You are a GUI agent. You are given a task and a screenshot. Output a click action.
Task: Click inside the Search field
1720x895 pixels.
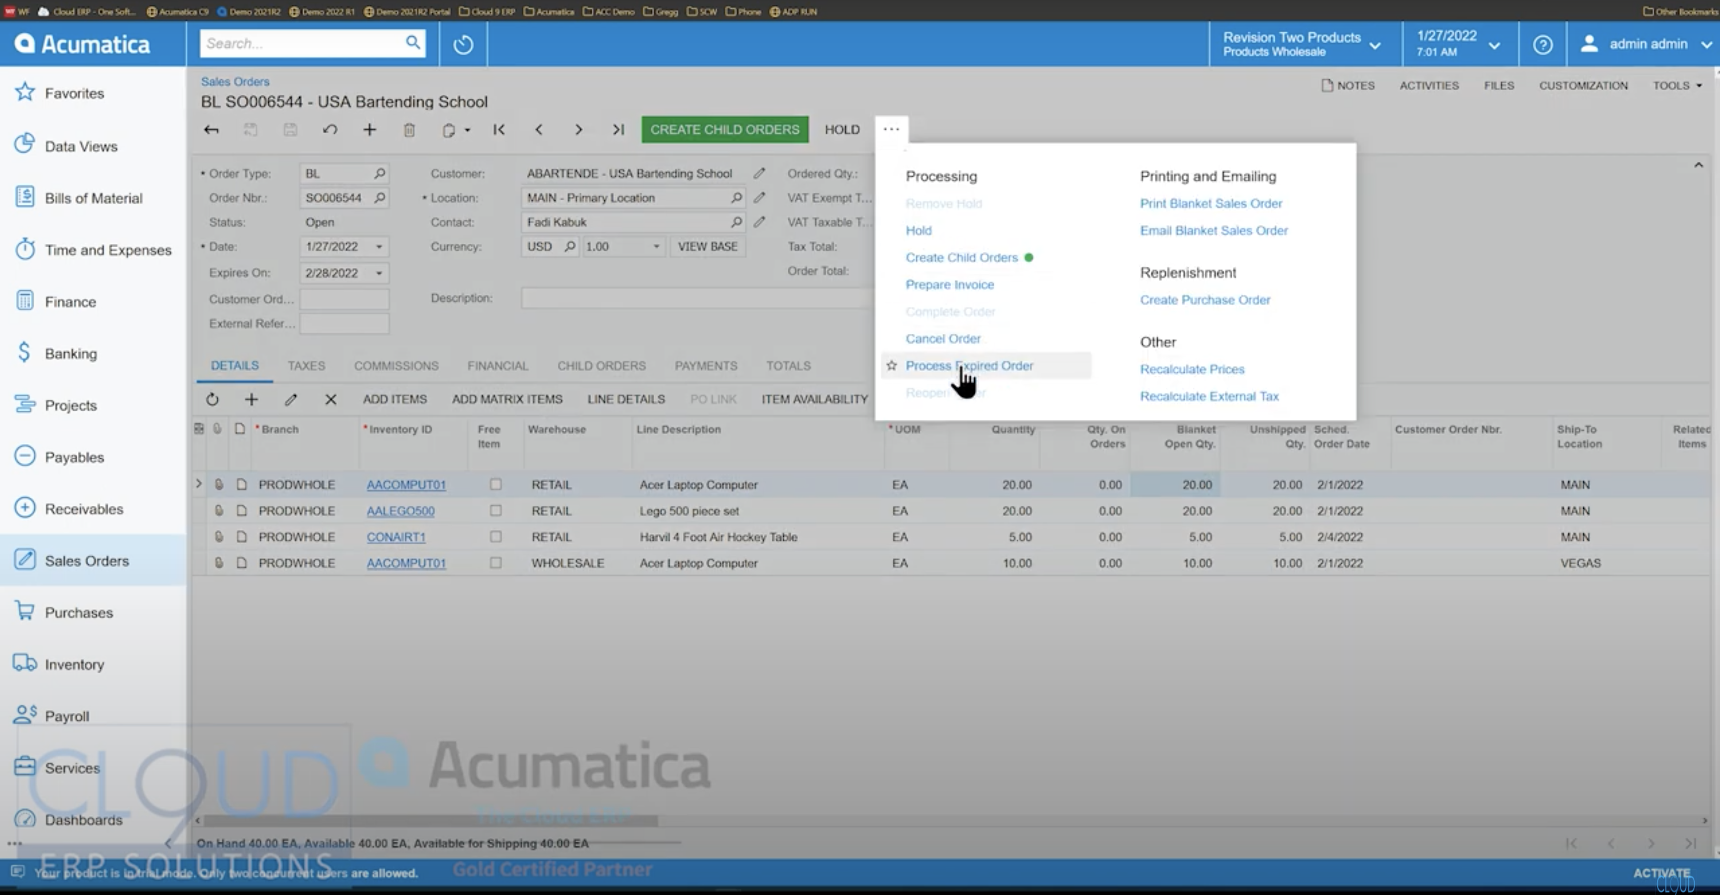pyautogui.click(x=301, y=42)
